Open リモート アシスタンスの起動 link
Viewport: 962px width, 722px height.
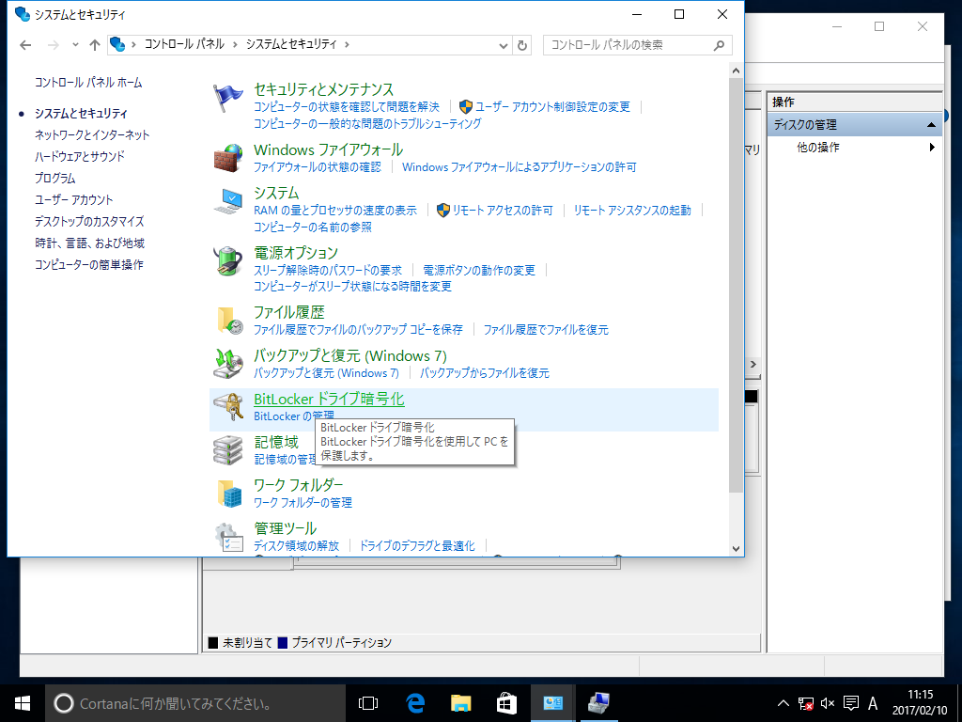632,211
